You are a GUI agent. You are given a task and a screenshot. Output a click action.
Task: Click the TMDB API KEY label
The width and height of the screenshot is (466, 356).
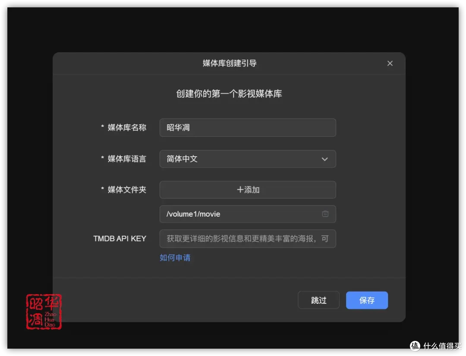click(x=120, y=239)
